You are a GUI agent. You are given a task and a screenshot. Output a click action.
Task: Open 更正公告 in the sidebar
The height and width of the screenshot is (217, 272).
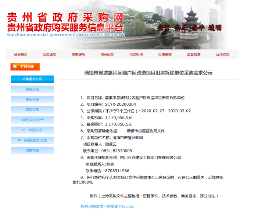[x=32, y=100]
